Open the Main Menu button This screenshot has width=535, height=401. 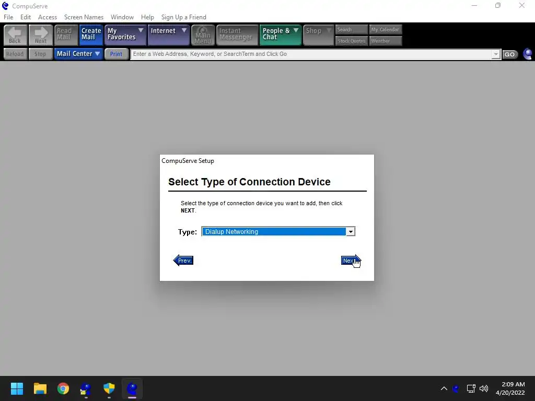click(x=203, y=35)
